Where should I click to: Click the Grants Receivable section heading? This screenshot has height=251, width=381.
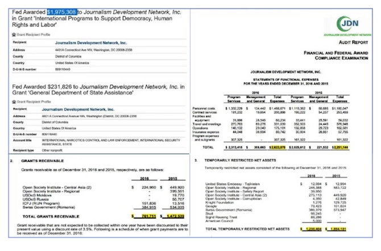pos(43,161)
